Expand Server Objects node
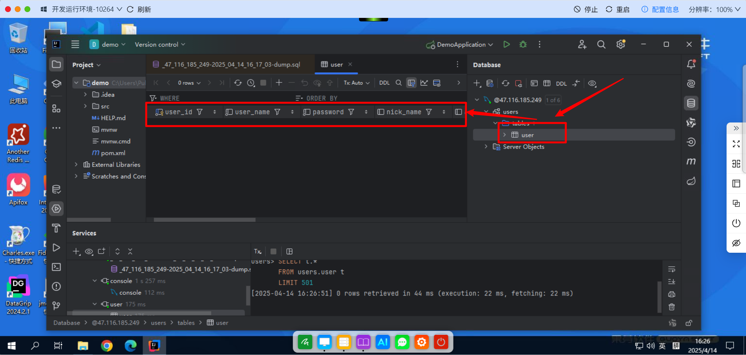746x355 pixels. coord(486,147)
